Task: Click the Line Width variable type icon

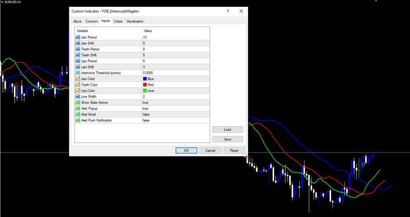Action: pos(78,97)
